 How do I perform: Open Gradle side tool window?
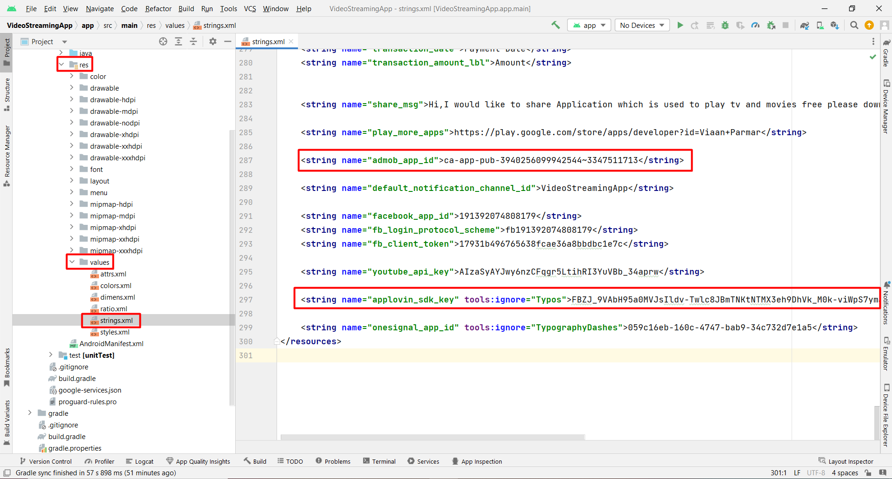click(x=886, y=52)
